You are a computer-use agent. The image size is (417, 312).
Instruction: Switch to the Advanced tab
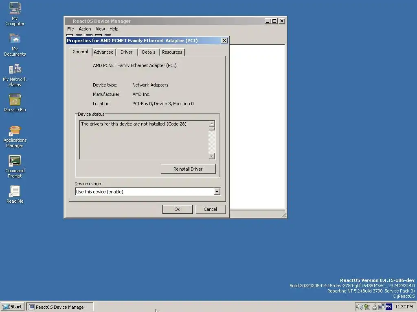pyautogui.click(x=103, y=52)
